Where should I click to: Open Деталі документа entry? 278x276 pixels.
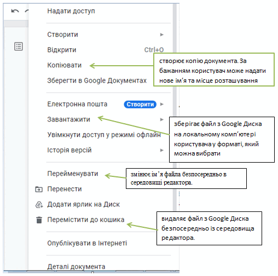pos(76,267)
